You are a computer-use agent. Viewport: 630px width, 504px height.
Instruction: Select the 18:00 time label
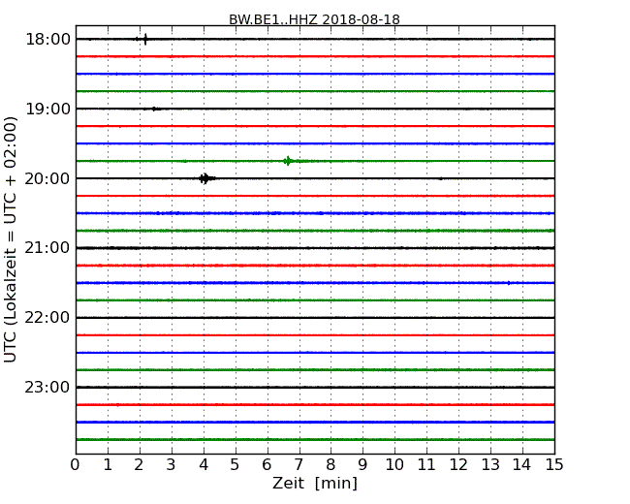pos(47,40)
